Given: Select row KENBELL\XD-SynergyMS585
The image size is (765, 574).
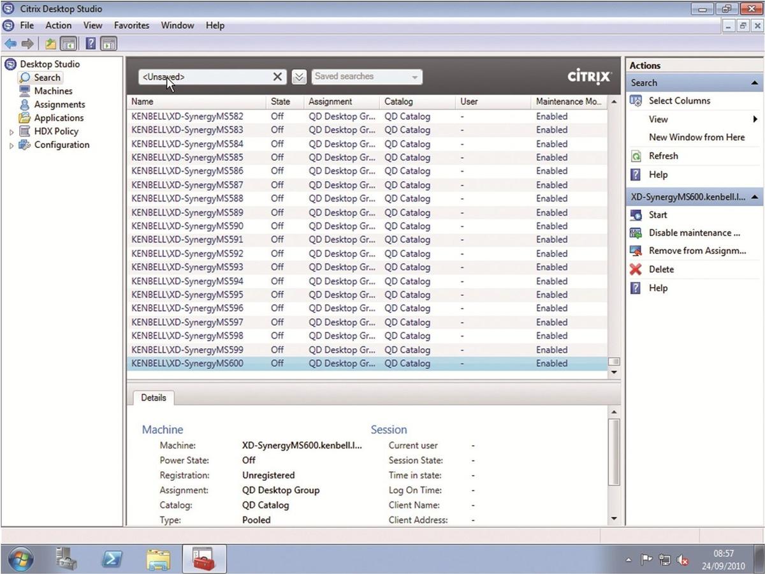Looking at the screenshot, I should (368, 158).
